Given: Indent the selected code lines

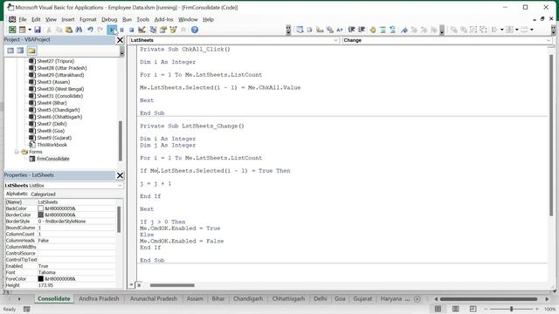Looking at the screenshot, I should click(x=351, y=30).
